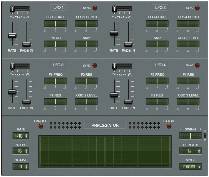The height and width of the screenshot is (177, 209).
Task: Select sample-and-hold waveform icon in LFO 1
Action: 28,17
